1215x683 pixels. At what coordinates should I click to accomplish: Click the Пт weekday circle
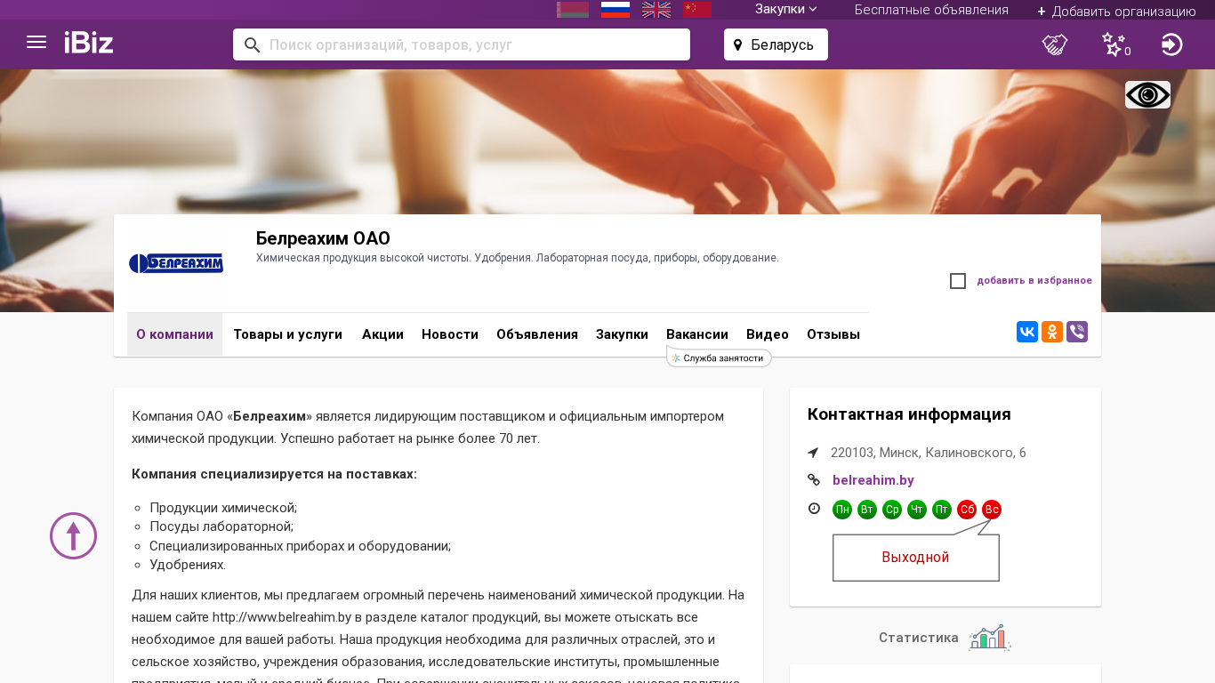[x=942, y=510]
